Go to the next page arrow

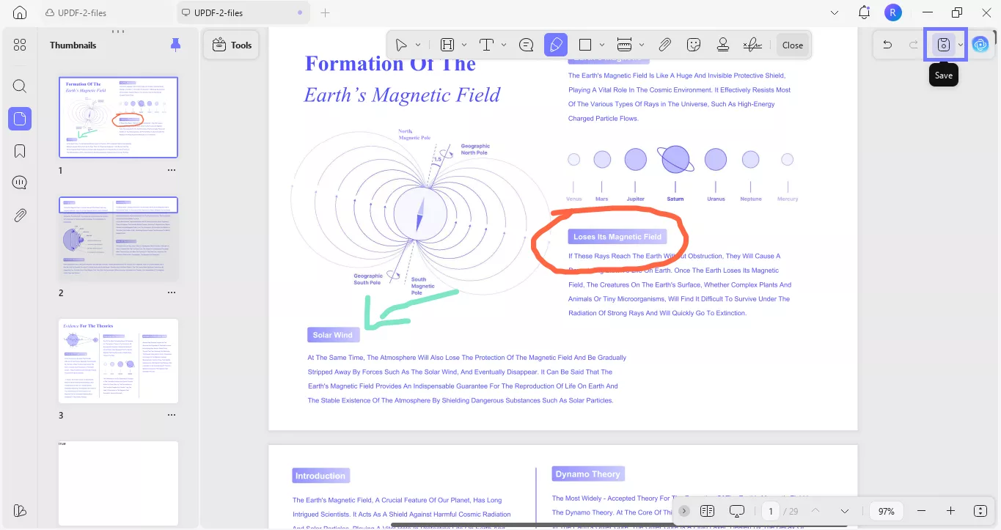tap(844, 511)
